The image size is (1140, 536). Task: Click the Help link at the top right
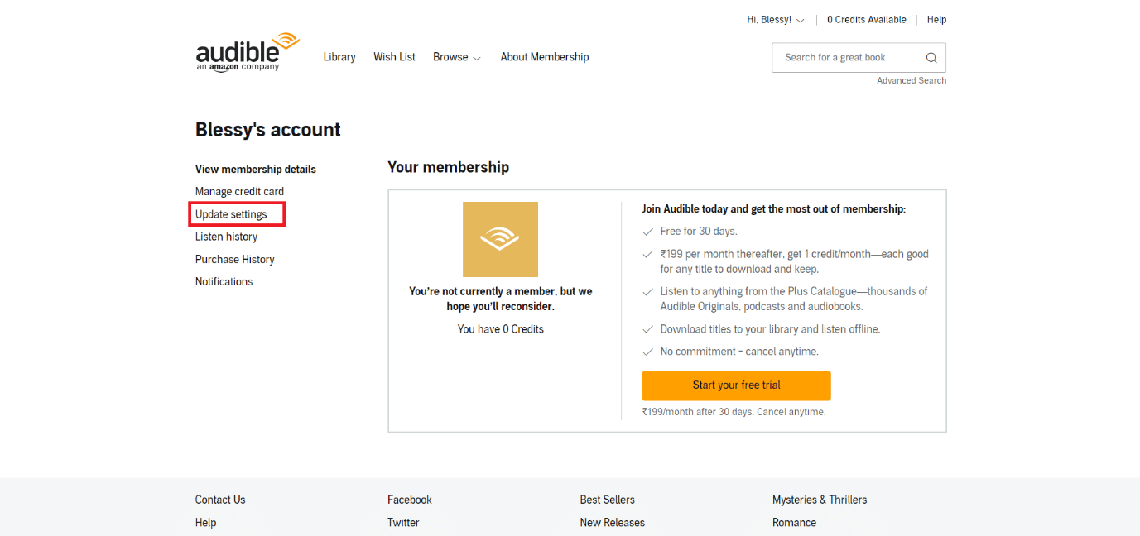coord(936,20)
